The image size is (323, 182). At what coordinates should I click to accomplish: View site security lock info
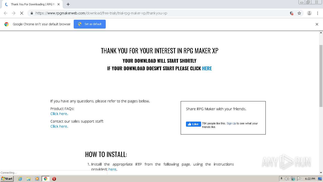[32, 13]
